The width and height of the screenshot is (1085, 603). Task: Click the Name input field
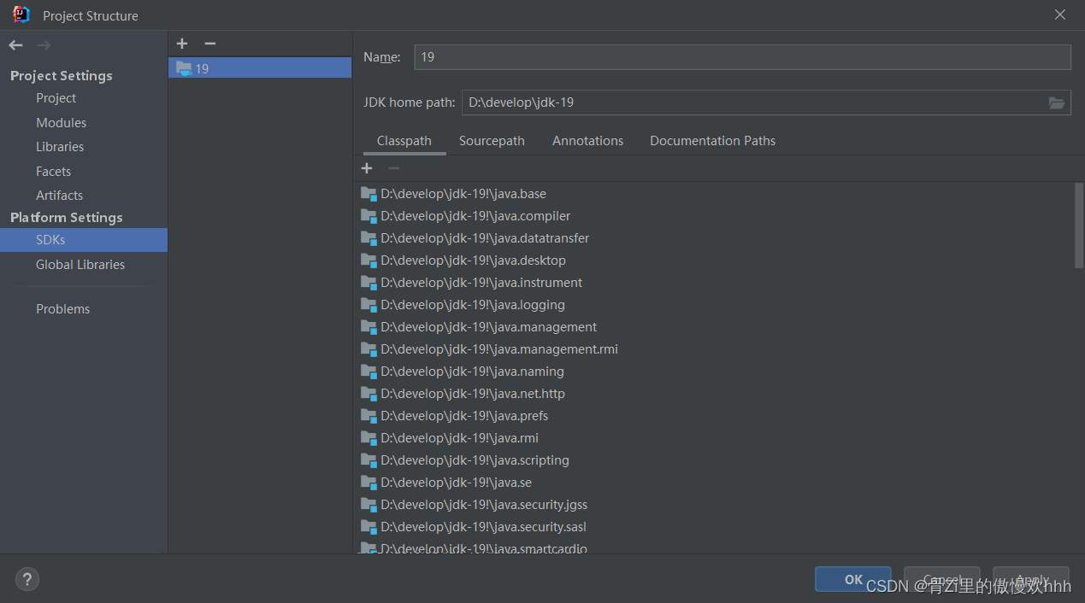[742, 57]
